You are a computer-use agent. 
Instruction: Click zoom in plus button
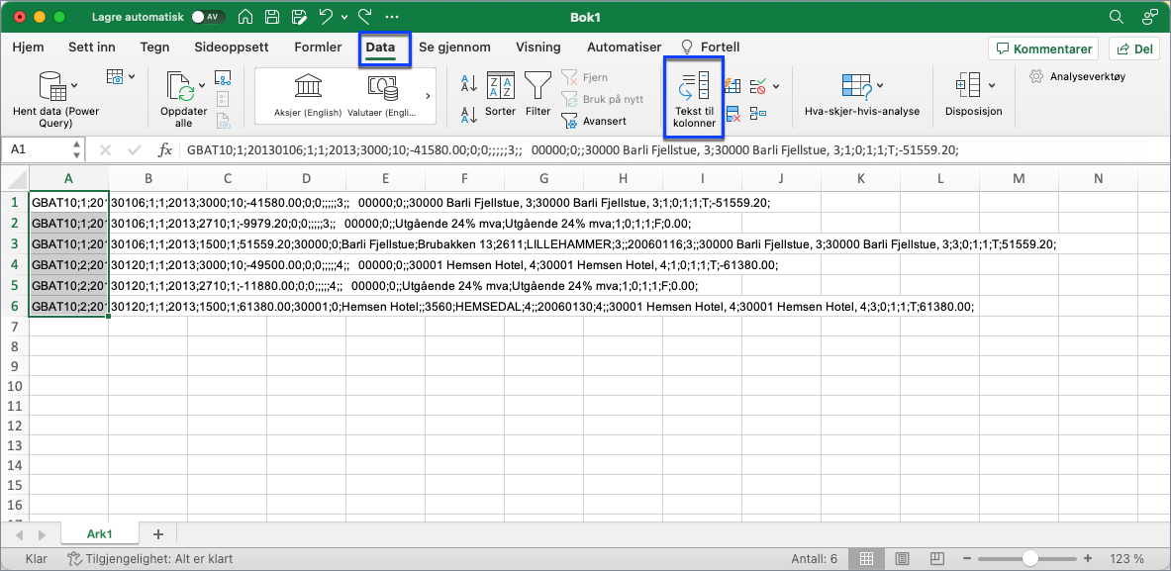1088,558
